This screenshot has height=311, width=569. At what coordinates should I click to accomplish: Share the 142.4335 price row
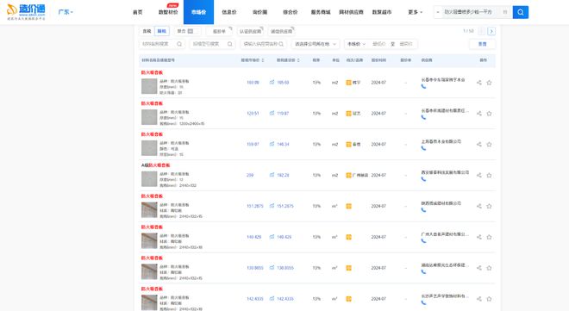pyautogui.click(x=479, y=299)
